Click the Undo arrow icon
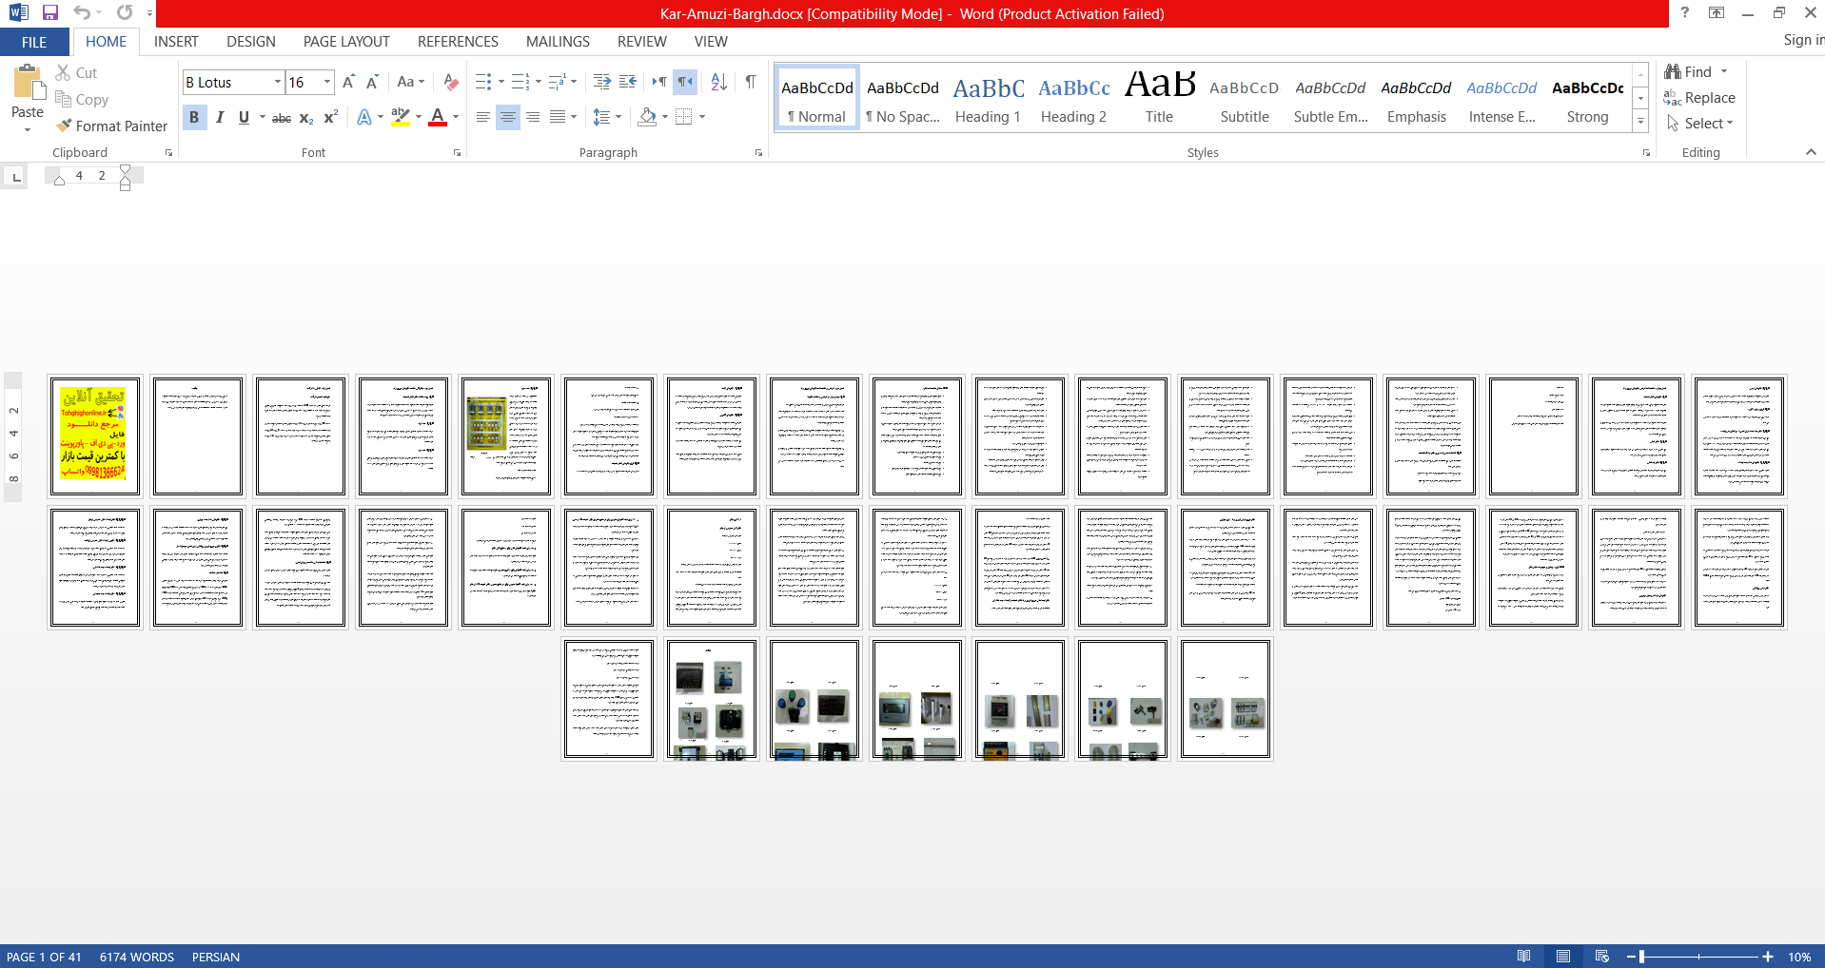Screen dimensions: 1825x968 point(82,12)
